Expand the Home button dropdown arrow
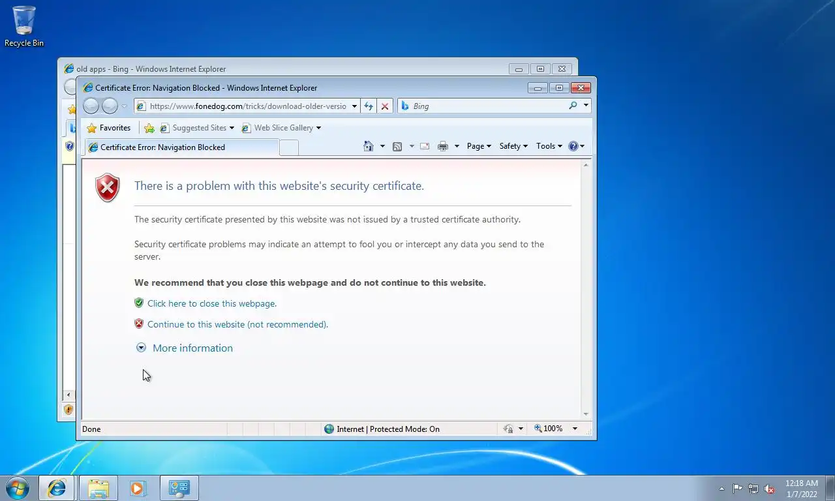Screen dimensions: 835x501 tap(382, 146)
